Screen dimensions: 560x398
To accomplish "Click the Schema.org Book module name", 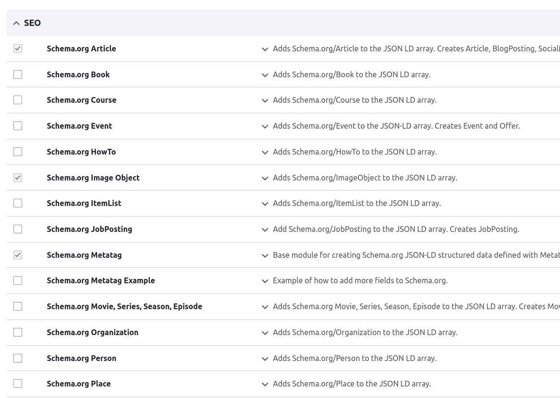I will click(x=78, y=74).
